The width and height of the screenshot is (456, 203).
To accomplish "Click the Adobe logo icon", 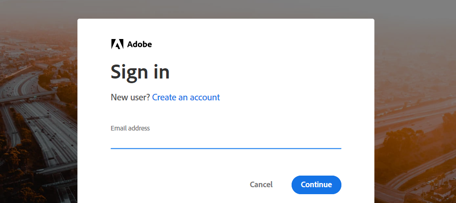I will [x=117, y=44].
